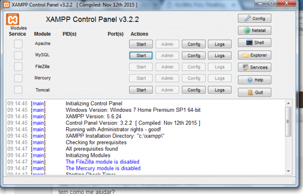Screen dimensions: 303x194
Task: Click the 'Windows Version' log line
Action: [133, 110]
